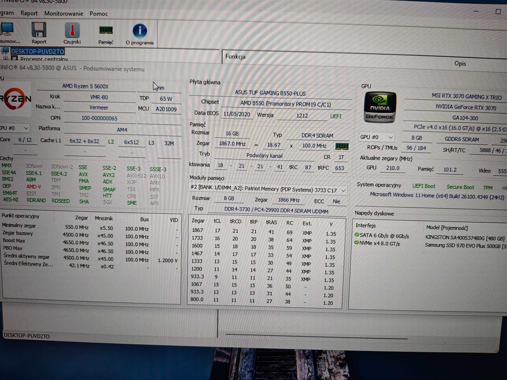507x380 pixels.
Task: Click the green UEFI label
Action: tap(336, 116)
